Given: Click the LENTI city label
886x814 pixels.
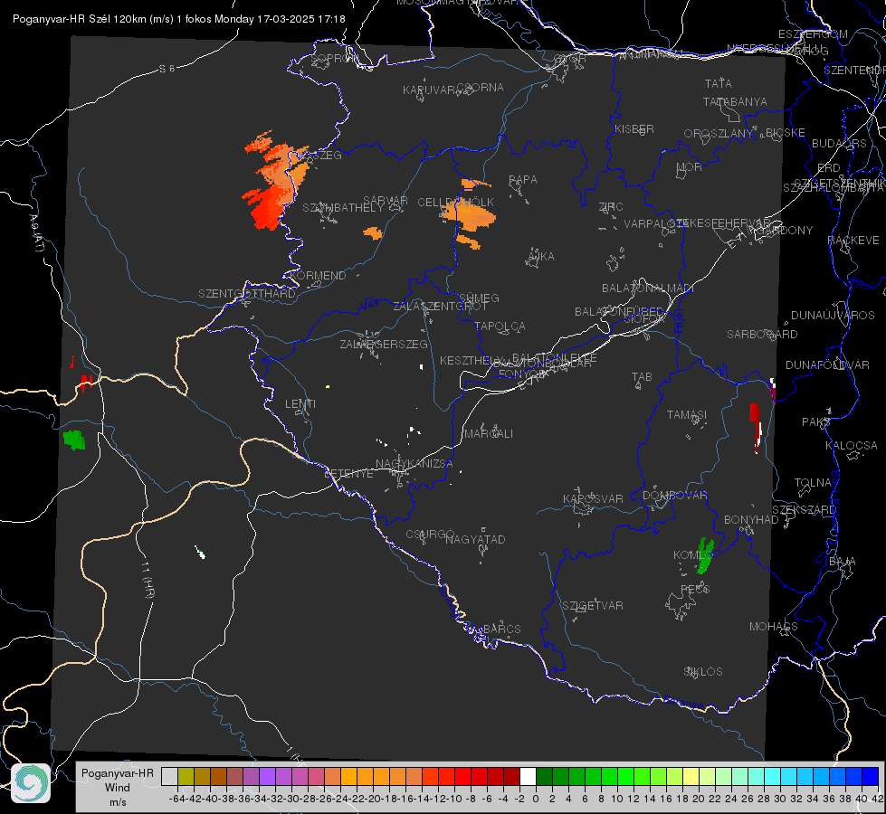Looking at the screenshot, I should pyautogui.click(x=300, y=404).
